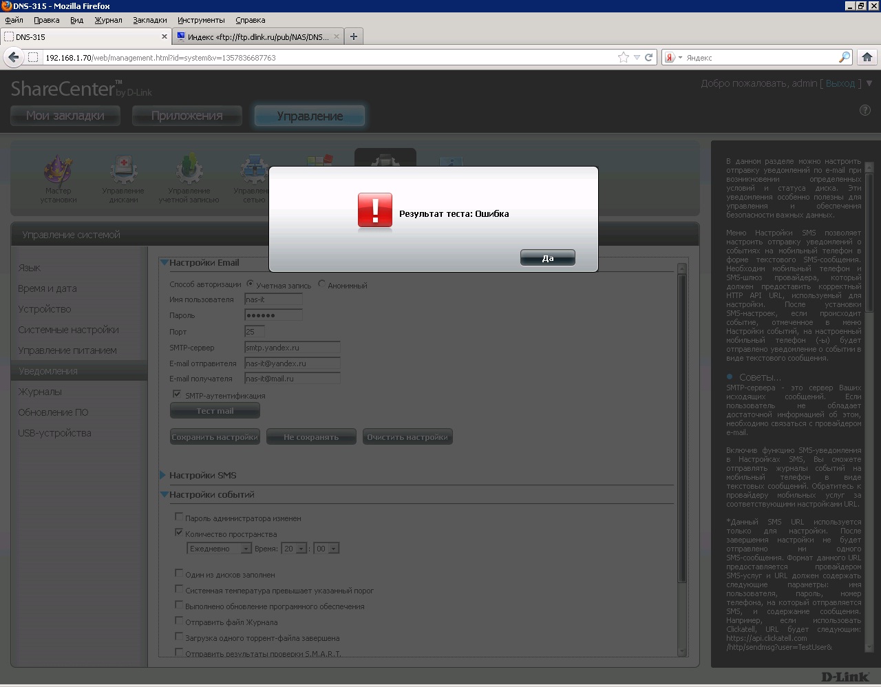This screenshot has width=881, height=687.
Task: Open the user menu arrow next to Выход
Action: click(869, 84)
